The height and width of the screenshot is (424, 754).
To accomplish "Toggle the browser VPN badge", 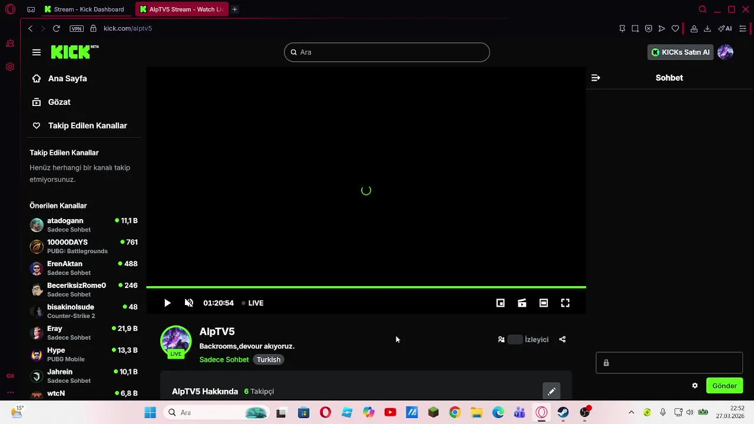I will coord(77,28).
